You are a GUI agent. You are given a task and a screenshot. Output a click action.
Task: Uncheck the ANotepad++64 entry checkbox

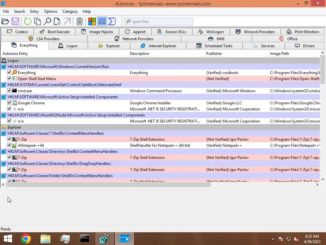9,145
